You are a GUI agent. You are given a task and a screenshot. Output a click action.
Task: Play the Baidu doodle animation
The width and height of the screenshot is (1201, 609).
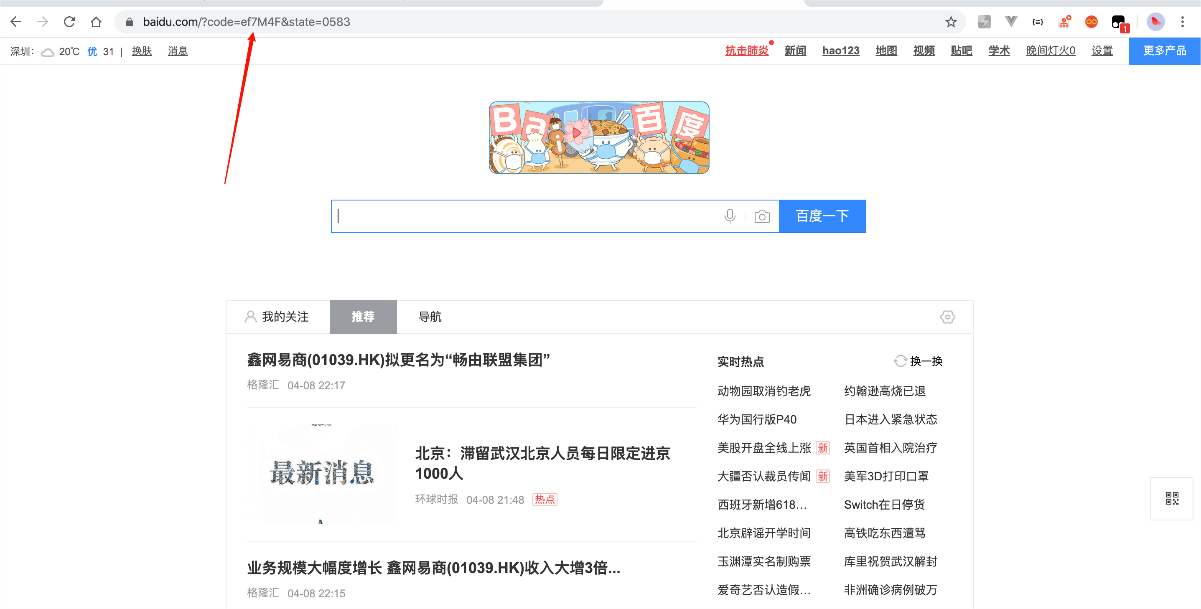(x=577, y=133)
